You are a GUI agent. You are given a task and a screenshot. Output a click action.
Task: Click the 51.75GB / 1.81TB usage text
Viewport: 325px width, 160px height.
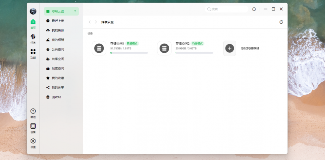click(121, 48)
